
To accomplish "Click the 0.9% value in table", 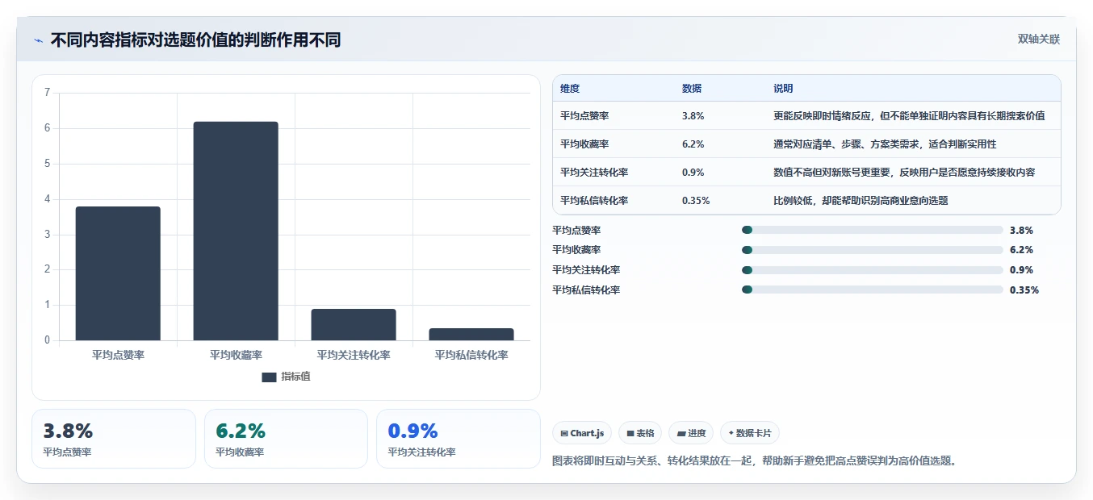I will [693, 173].
